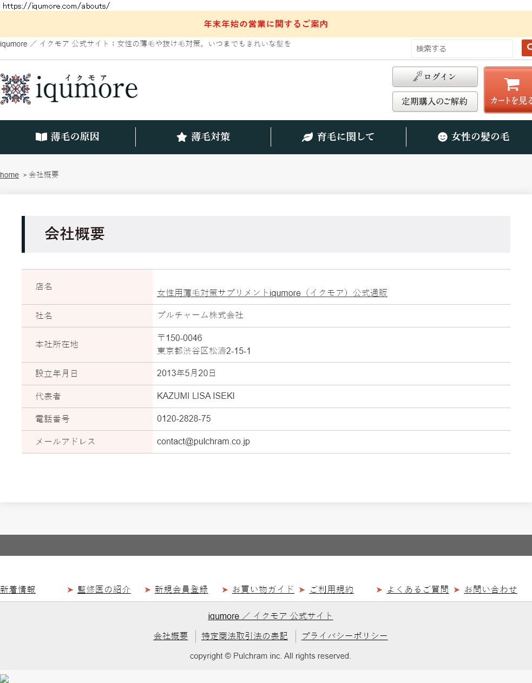
Task: Open 新規会員登録 footer link
Action: [x=181, y=589]
